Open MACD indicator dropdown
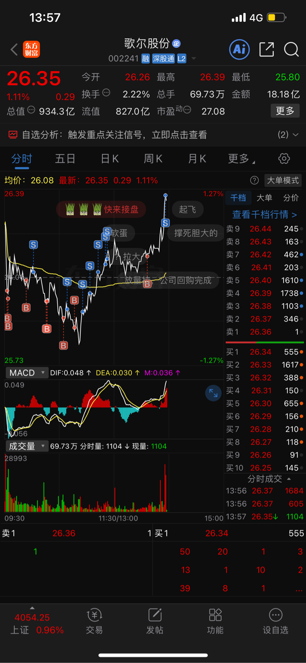Image resolution: width=306 pixels, height=663 pixels. click(27, 373)
